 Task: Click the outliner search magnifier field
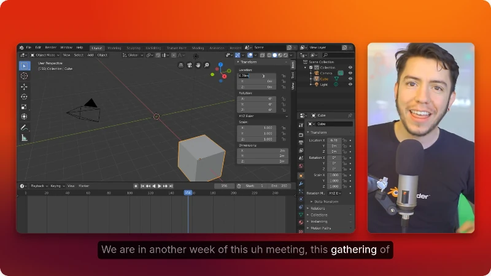click(x=338, y=55)
